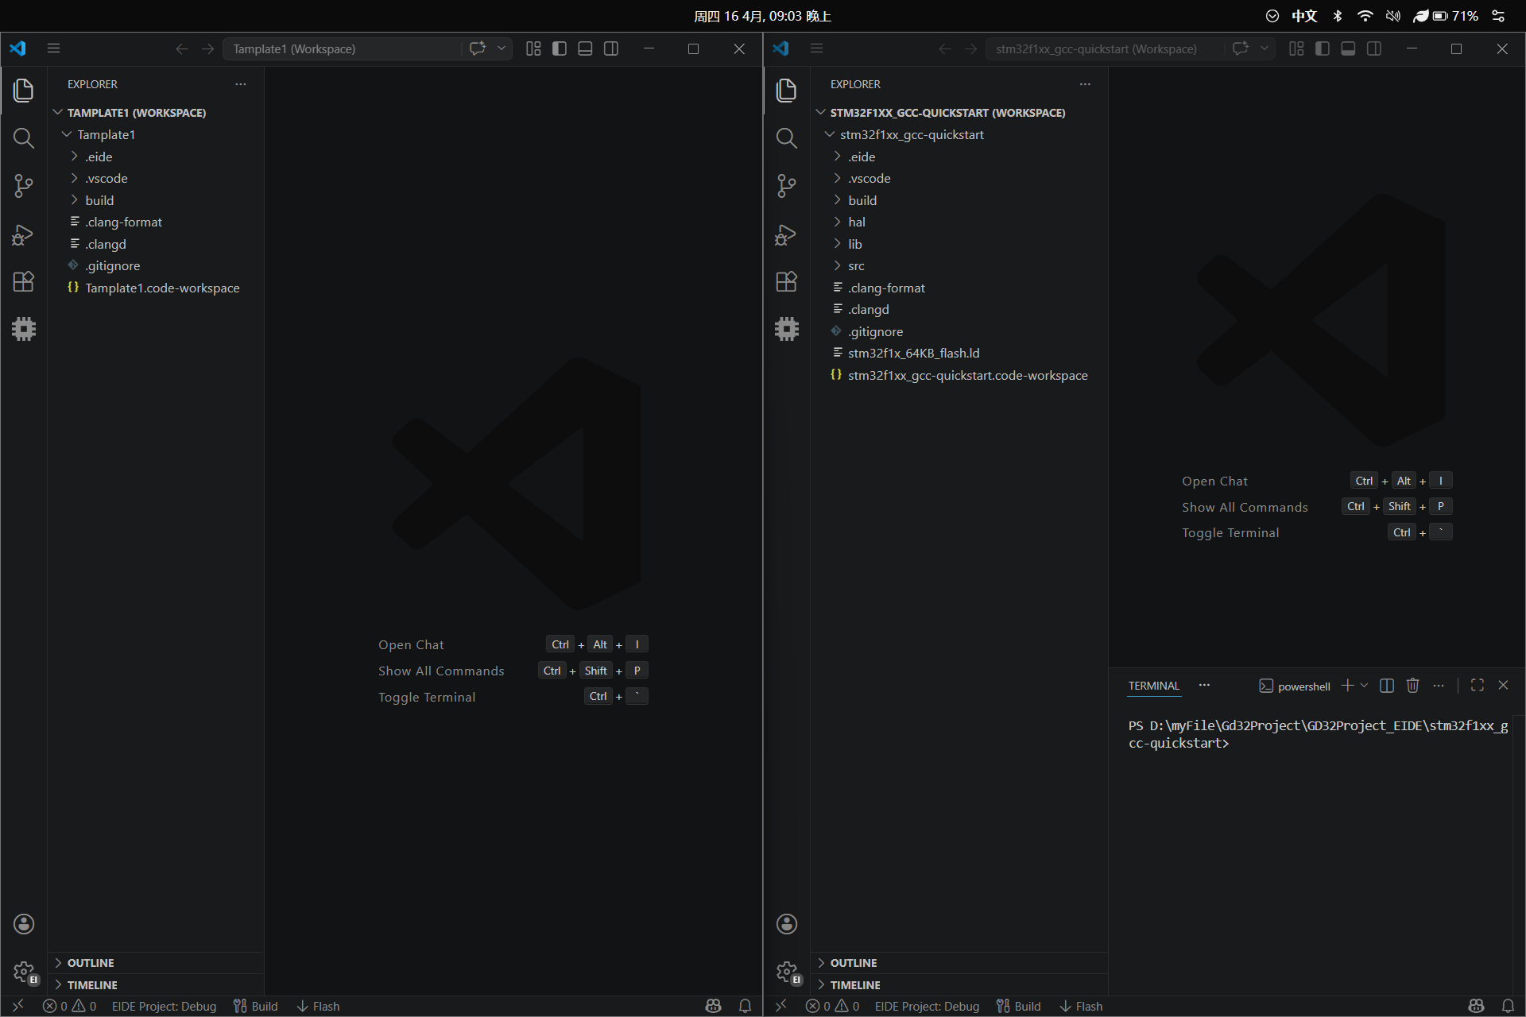Expand .eide folder in Tamplate1
This screenshot has height=1017, width=1526.
pos(99,157)
